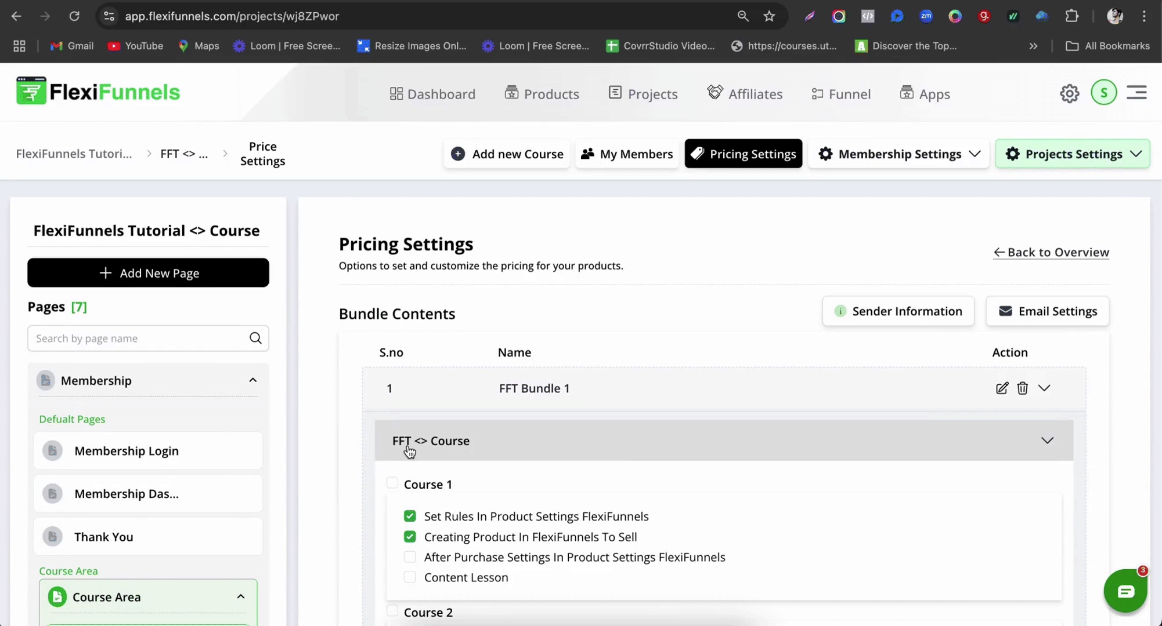Click the settings gear icon in the top navigation
Screen dimensions: 1162x626
(1069, 93)
